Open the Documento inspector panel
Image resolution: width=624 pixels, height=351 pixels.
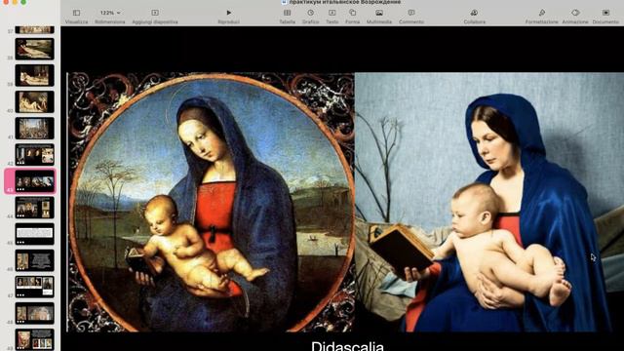pyautogui.click(x=605, y=13)
